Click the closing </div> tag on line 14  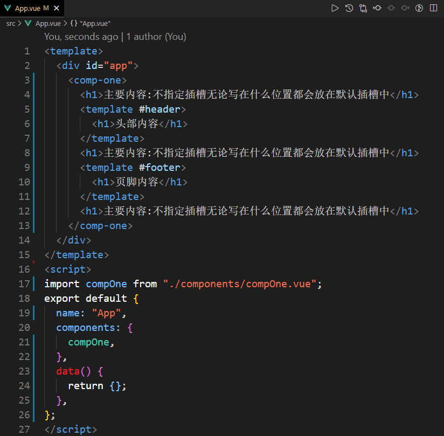74,240
